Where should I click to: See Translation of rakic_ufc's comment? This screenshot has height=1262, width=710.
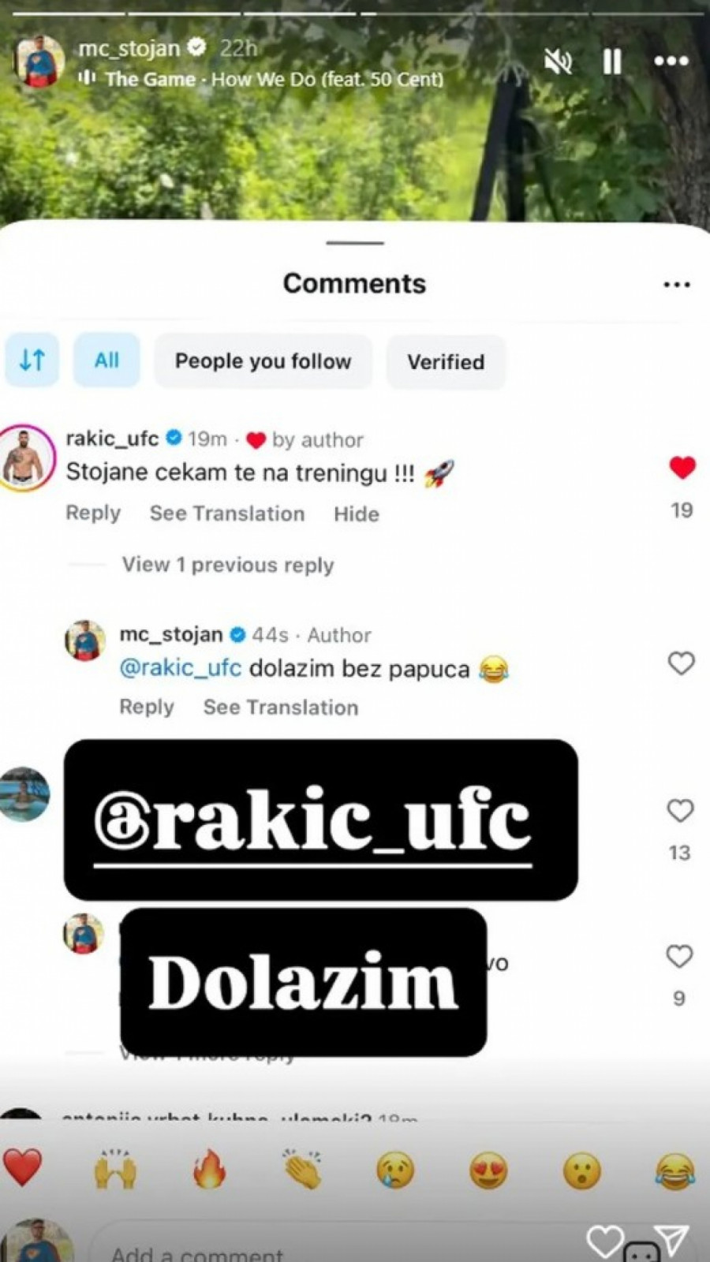(227, 513)
